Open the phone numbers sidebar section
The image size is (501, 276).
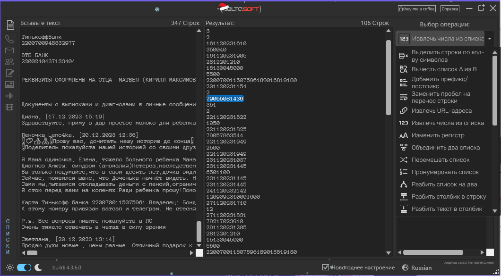(9, 39)
